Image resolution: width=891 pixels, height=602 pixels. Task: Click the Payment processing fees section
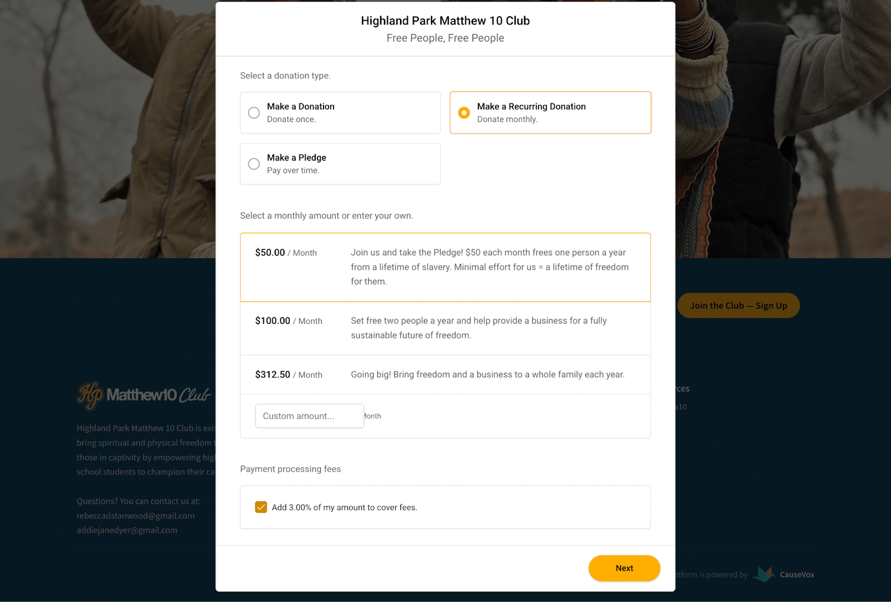(290, 469)
